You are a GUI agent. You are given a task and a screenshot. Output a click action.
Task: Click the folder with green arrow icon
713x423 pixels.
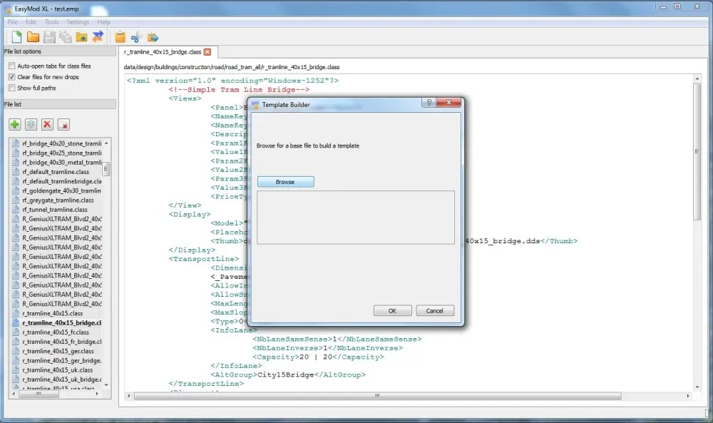[x=81, y=36]
